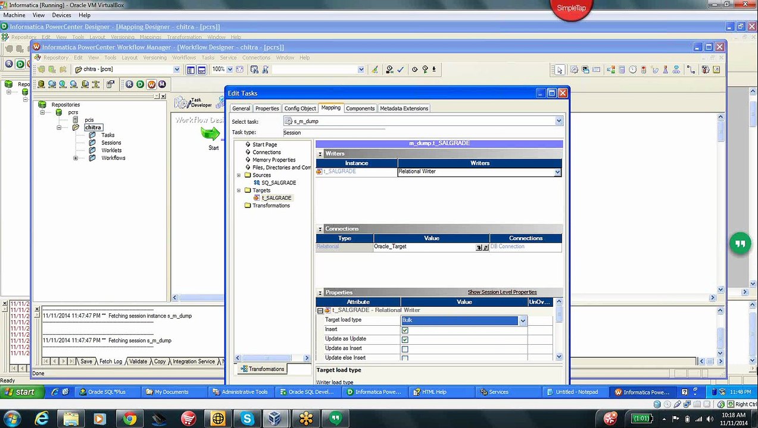Open the Relational Writer dropdown
The height and width of the screenshot is (428, 758).
pyautogui.click(x=557, y=172)
